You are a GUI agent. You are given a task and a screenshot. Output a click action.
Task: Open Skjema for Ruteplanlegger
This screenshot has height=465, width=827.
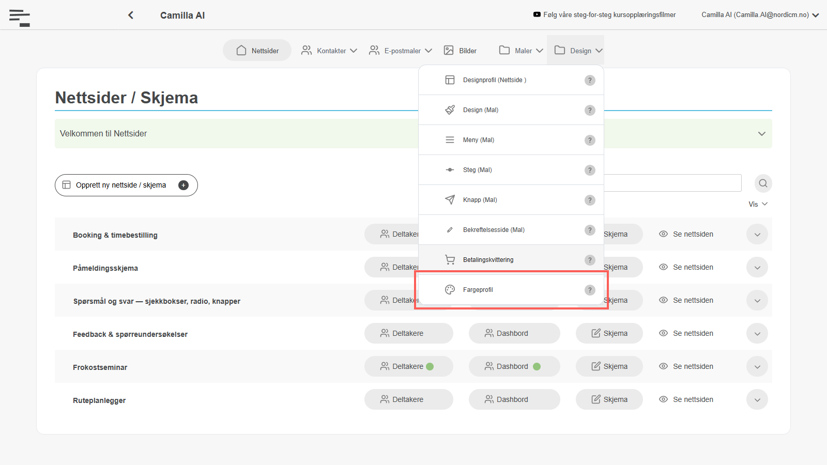609,399
